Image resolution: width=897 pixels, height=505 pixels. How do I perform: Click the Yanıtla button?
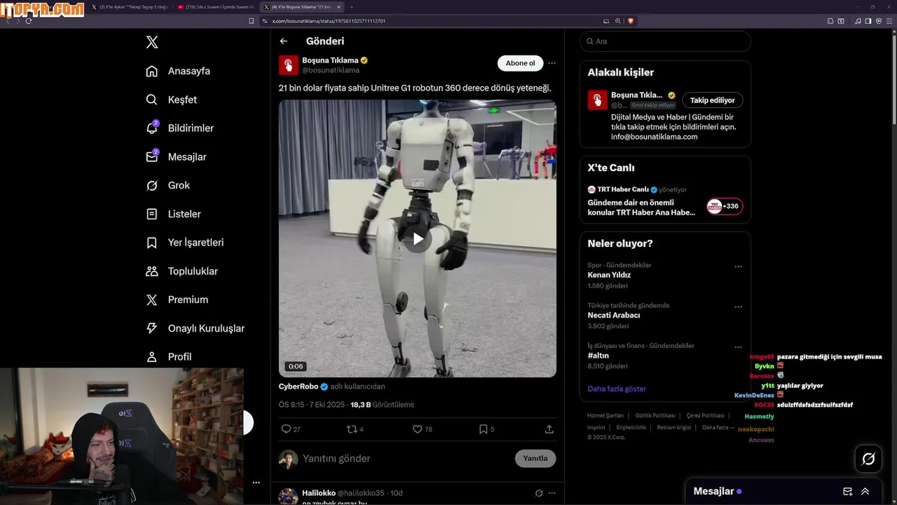(x=535, y=459)
